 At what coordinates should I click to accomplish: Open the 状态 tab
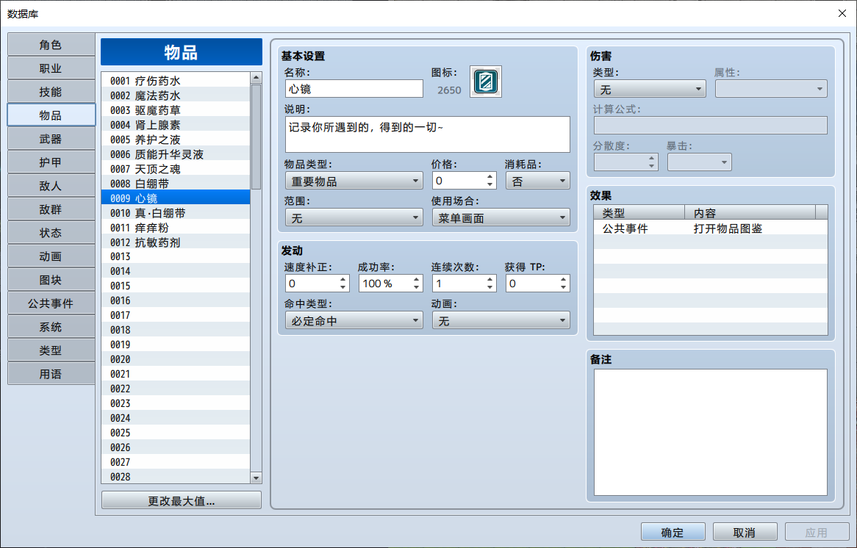[51, 233]
